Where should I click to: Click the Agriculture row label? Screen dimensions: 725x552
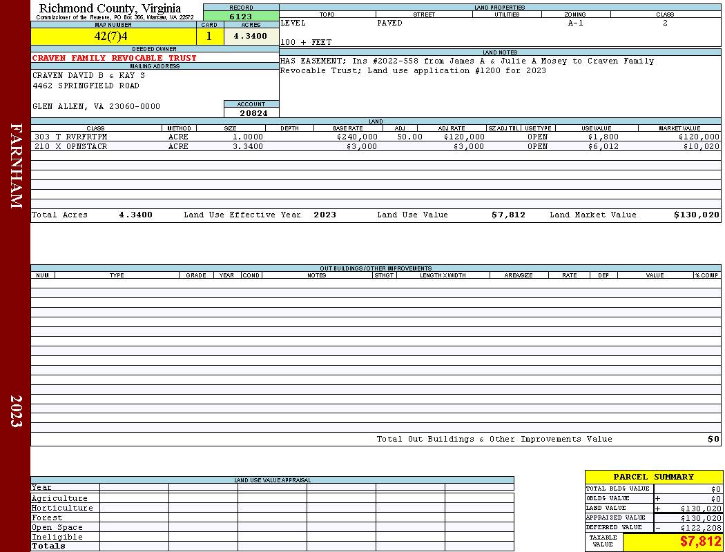[59, 498]
